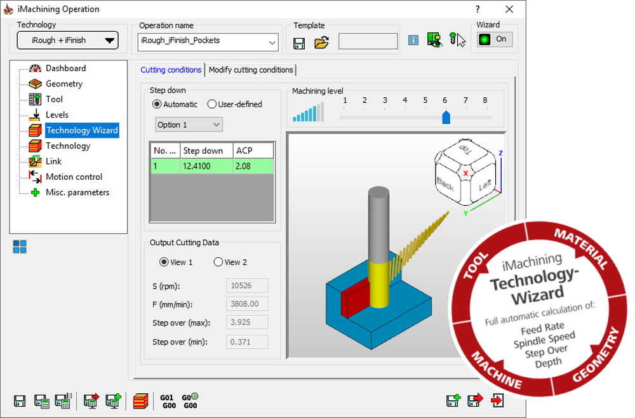
Task: Click the calculate with ruler icon
Action: click(x=63, y=400)
